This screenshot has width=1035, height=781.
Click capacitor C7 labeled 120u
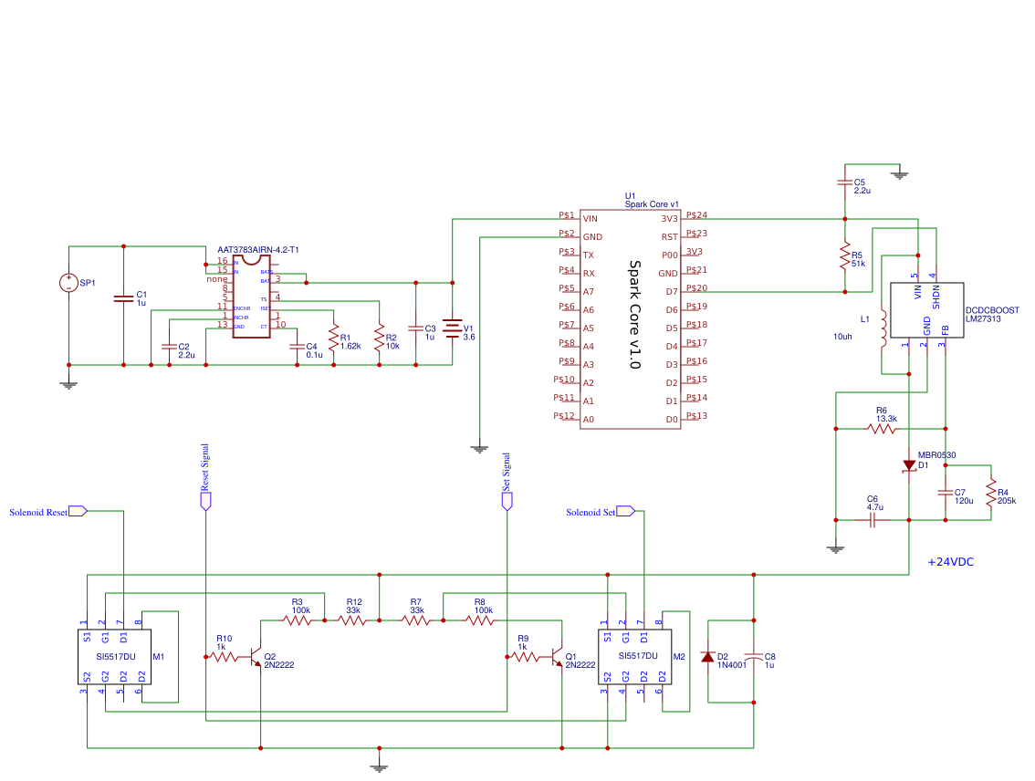[x=947, y=493]
